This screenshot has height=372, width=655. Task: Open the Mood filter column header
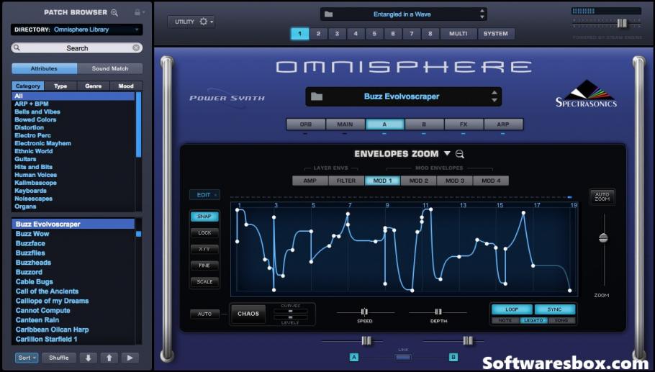click(x=126, y=86)
